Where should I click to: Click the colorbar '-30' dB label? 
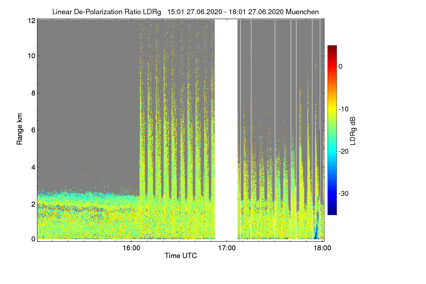[x=343, y=193]
